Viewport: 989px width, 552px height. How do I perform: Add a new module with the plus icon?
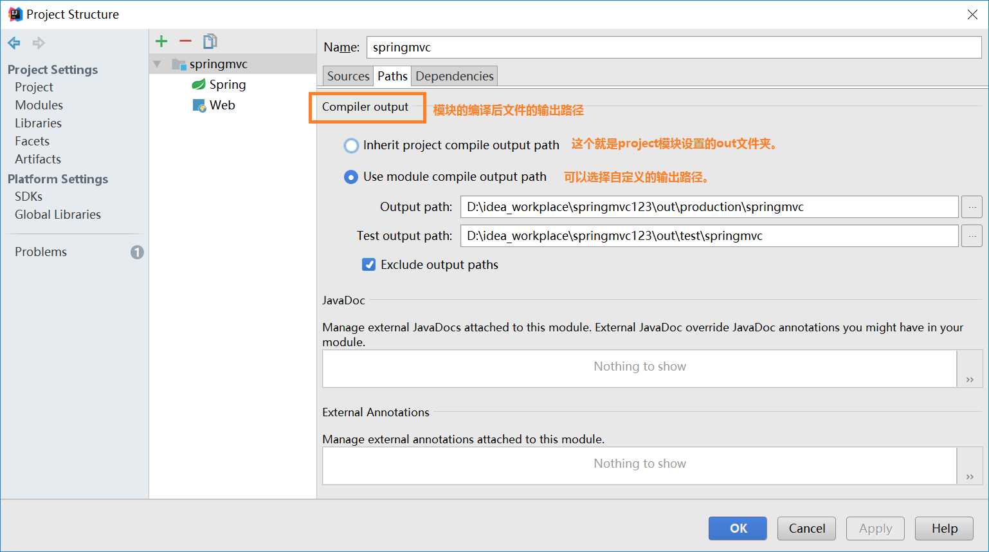pos(161,41)
